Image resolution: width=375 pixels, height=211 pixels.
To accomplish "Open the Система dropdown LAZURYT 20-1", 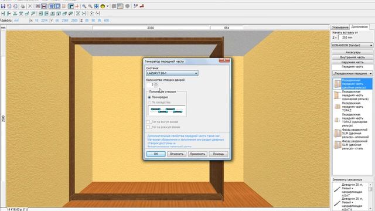I will (x=172, y=73).
